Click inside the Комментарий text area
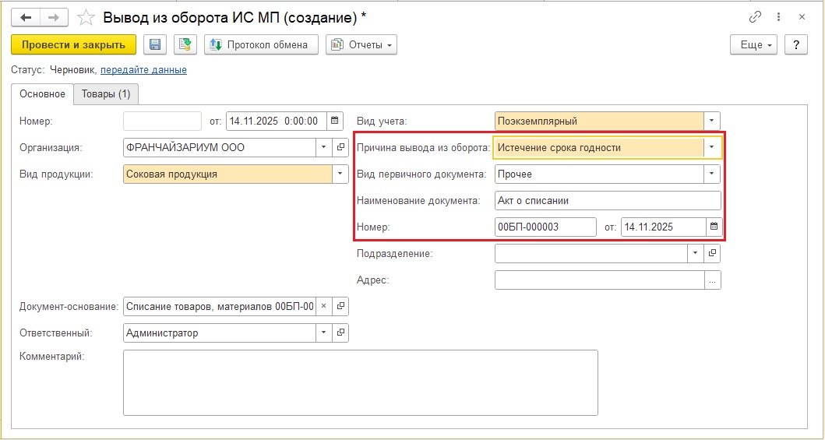The image size is (825, 440). 361,382
